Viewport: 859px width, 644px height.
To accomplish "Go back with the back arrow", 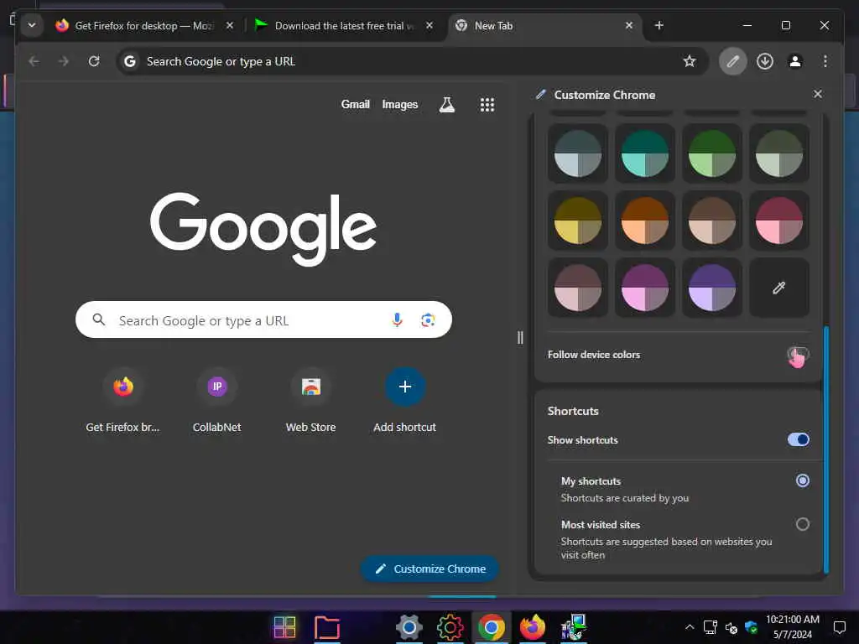I will point(34,60).
